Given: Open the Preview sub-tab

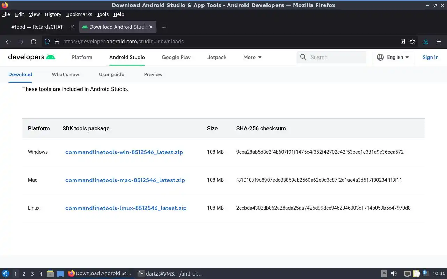Looking at the screenshot, I should coord(153,74).
